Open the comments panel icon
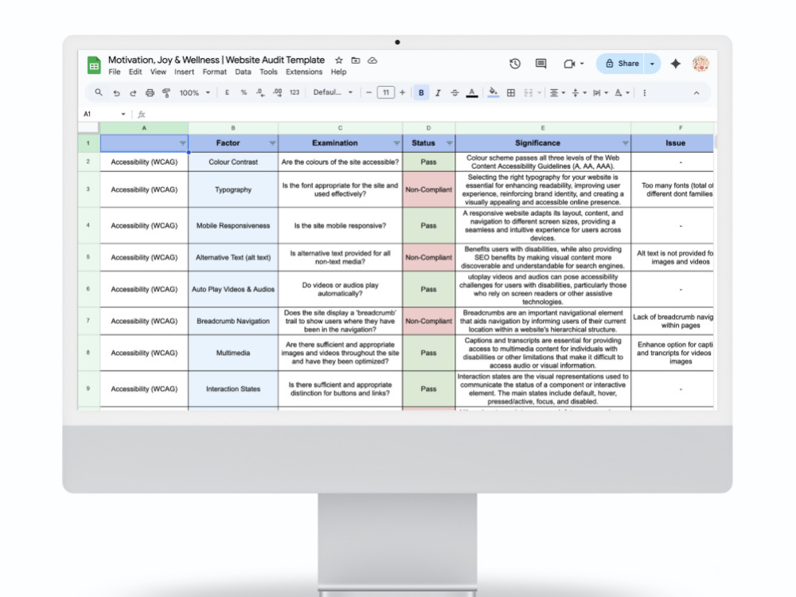Viewport: 796px width, 597px height. pyautogui.click(x=540, y=64)
